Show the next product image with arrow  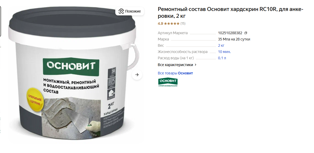(137, 75)
